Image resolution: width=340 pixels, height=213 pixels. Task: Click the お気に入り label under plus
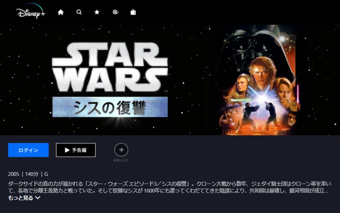121,160
